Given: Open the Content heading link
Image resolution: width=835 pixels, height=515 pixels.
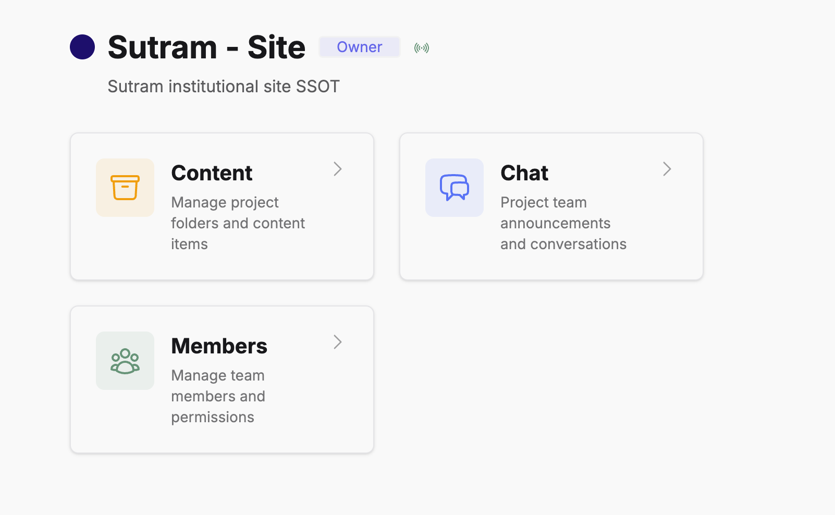Looking at the screenshot, I should pos(212,173).
